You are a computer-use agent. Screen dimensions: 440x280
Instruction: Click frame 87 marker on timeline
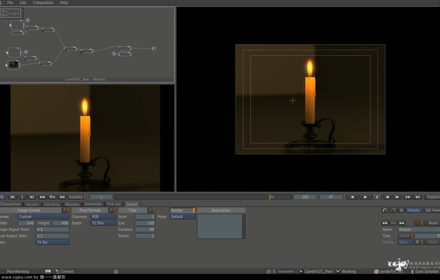(x=270, y=197)
